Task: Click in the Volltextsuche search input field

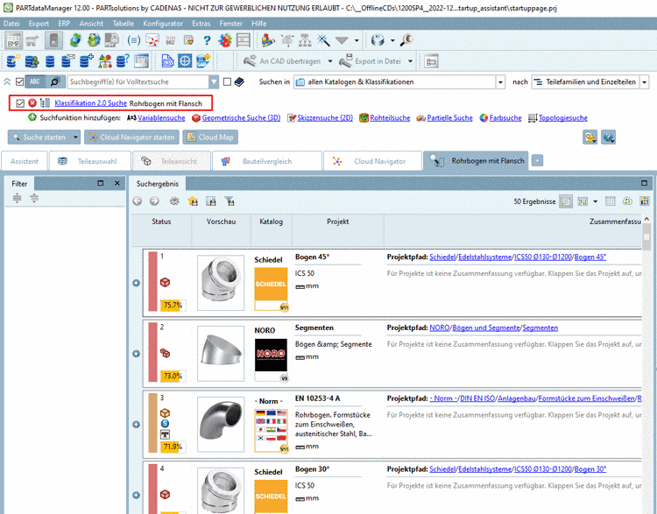Action: 138,81
